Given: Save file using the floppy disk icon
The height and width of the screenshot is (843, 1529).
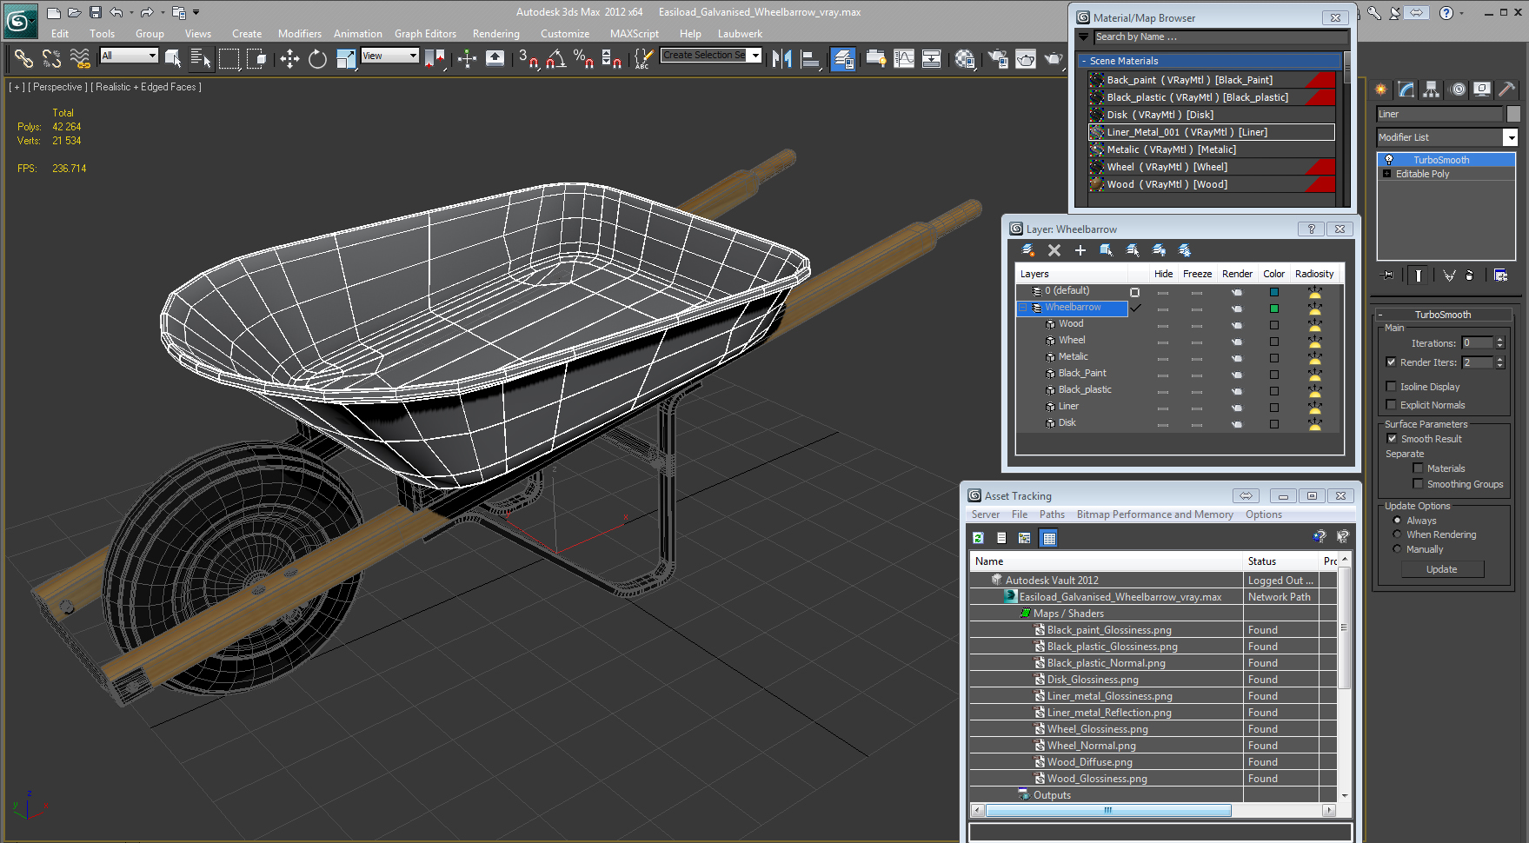Looking at the screenshot, I should (x=96, y=12).
